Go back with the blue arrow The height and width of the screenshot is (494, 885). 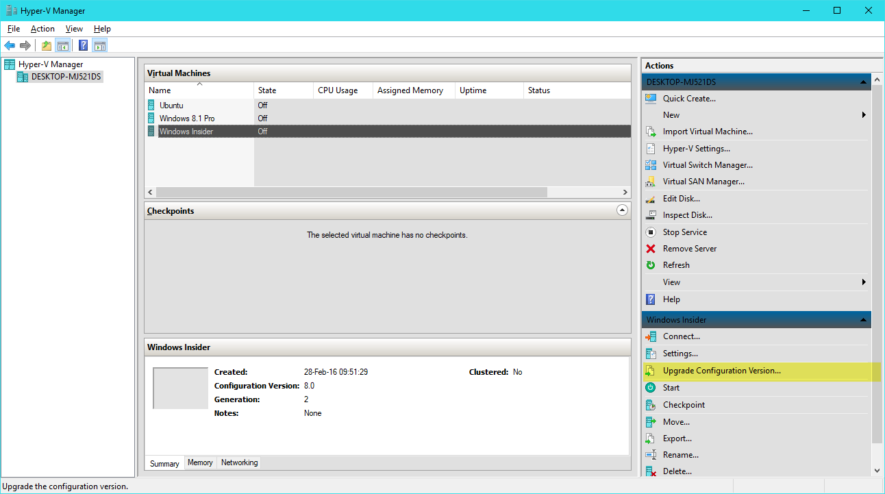point(10,46)
